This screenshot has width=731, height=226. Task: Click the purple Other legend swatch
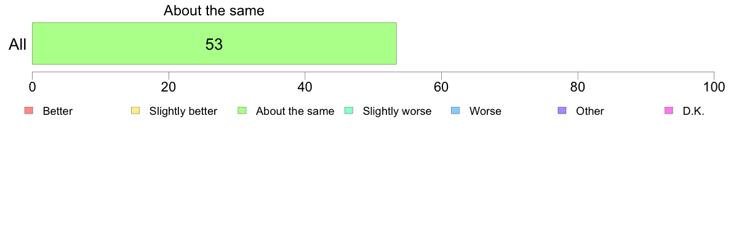click(562, 111)
